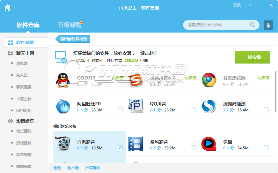Click the monitor checkmark install icon

tap(61, 57)
